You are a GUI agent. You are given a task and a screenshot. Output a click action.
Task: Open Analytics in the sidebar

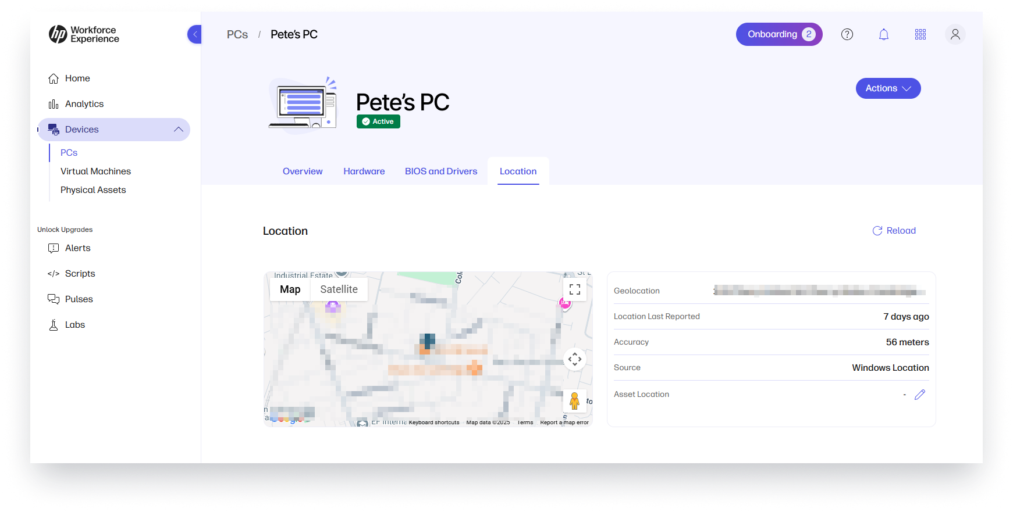click(x=84, y=104)
